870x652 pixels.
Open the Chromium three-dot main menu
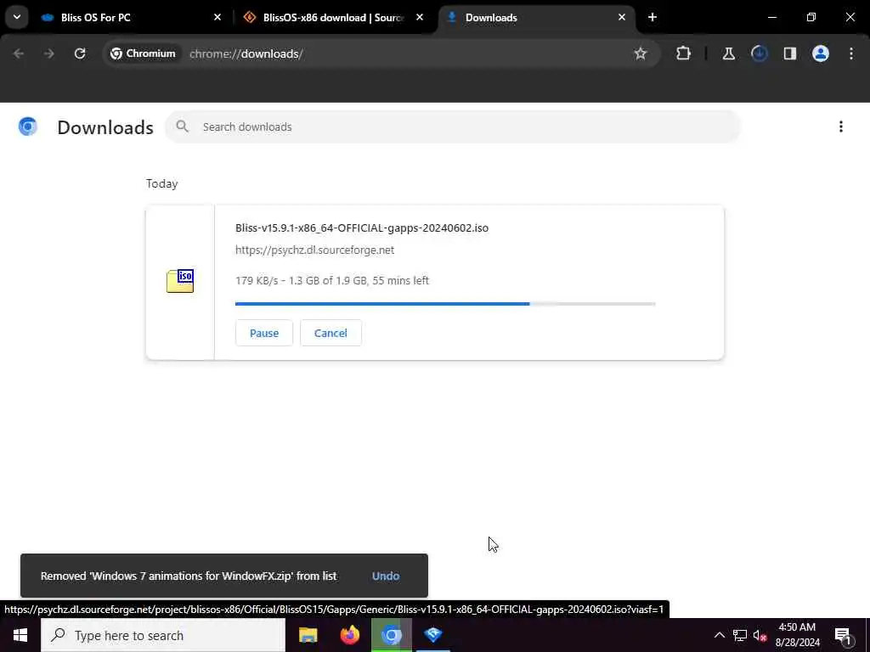(851, 53)
